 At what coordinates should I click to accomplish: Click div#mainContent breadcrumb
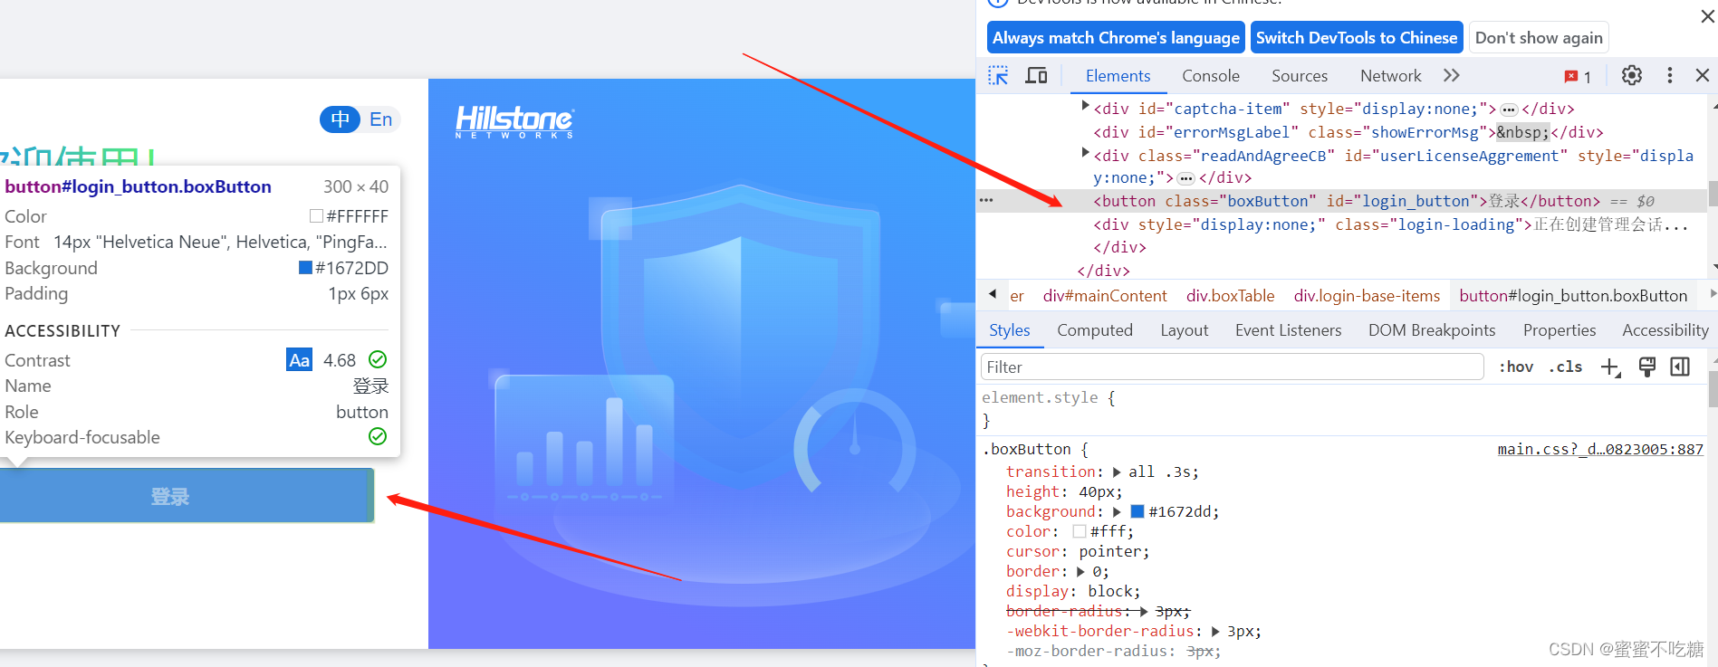tap(1105, 296)
